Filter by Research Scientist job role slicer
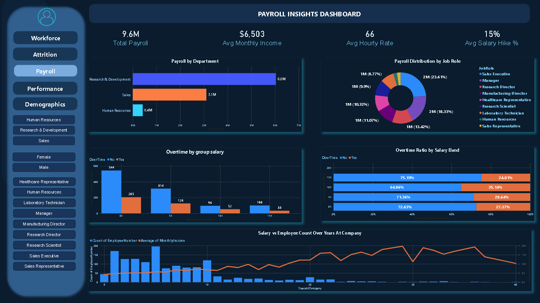Image resolution: width=540 pixels, height=303 pixels. coord(44,245)
